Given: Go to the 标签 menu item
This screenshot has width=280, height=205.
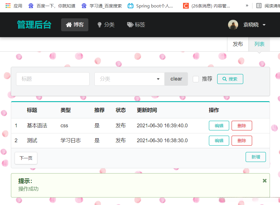Looking at the screenshot, I should (x=136, y=25).
